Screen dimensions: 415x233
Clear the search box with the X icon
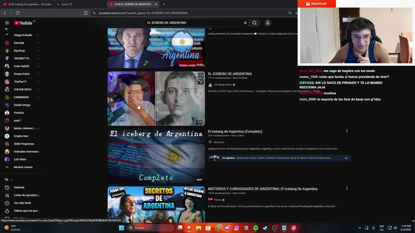point(245,23)
